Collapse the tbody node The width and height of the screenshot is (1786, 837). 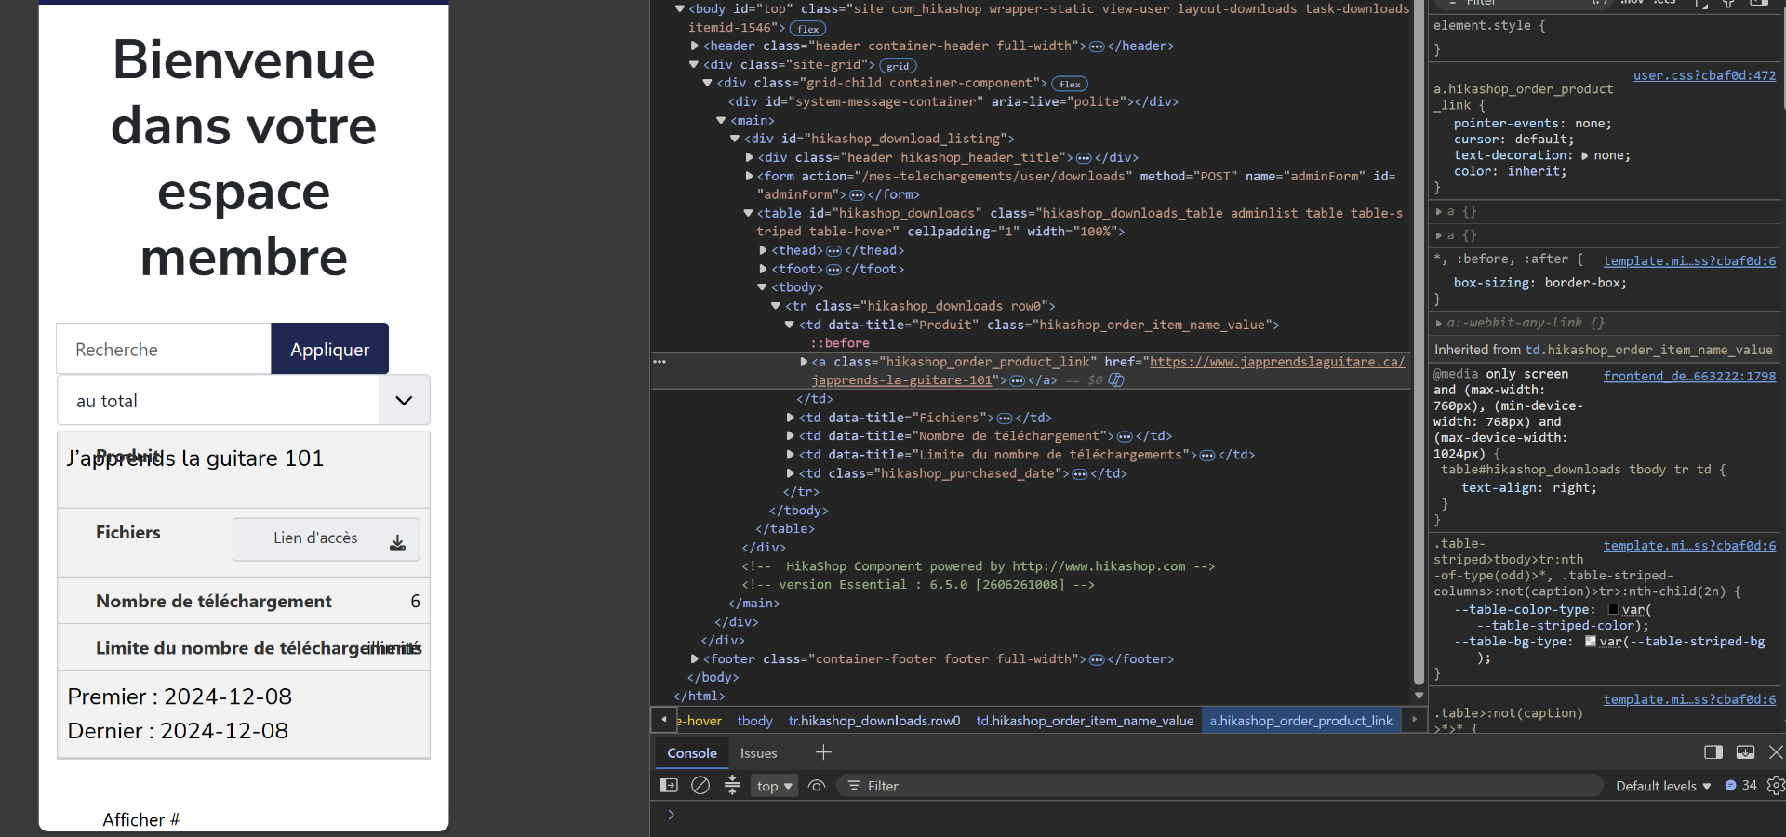pos(762,287)
